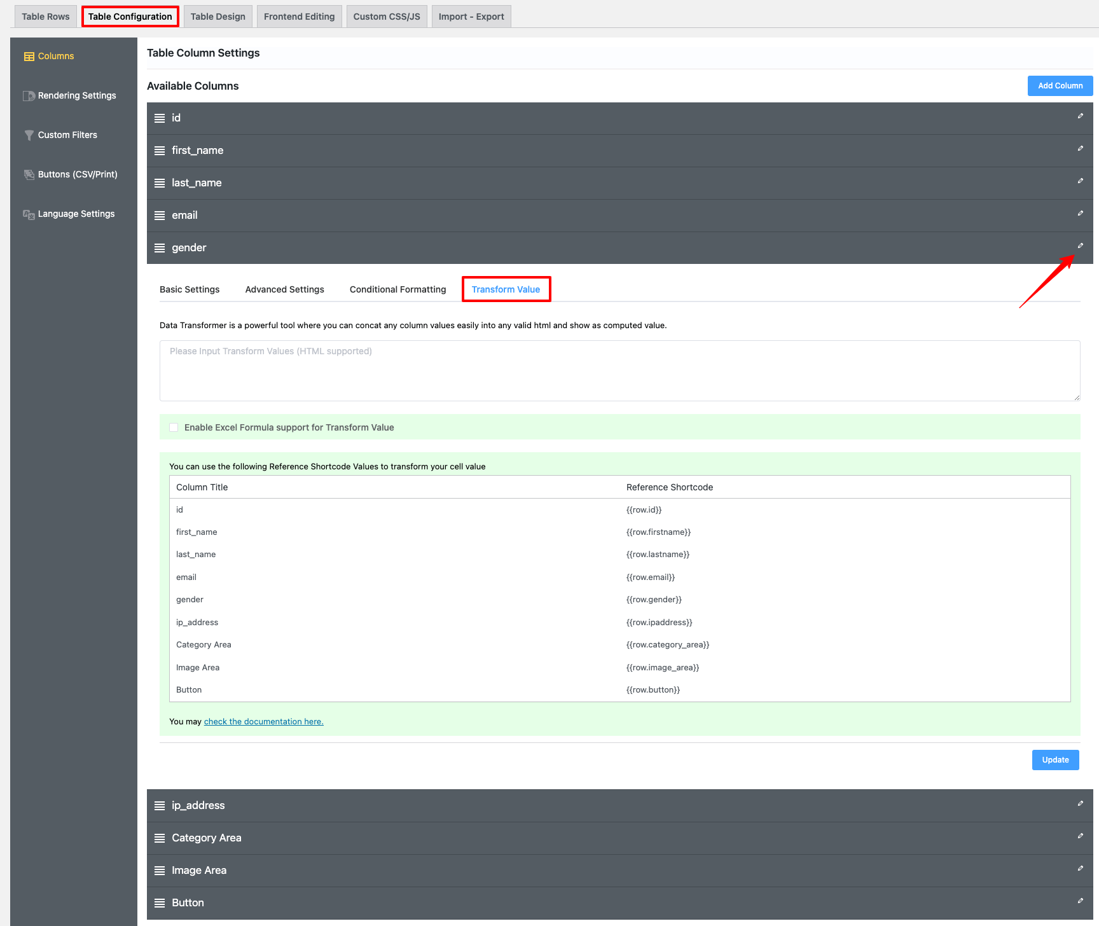
Task: Click the {{row.category_area}} shortcode text
Action: point(668,645)
